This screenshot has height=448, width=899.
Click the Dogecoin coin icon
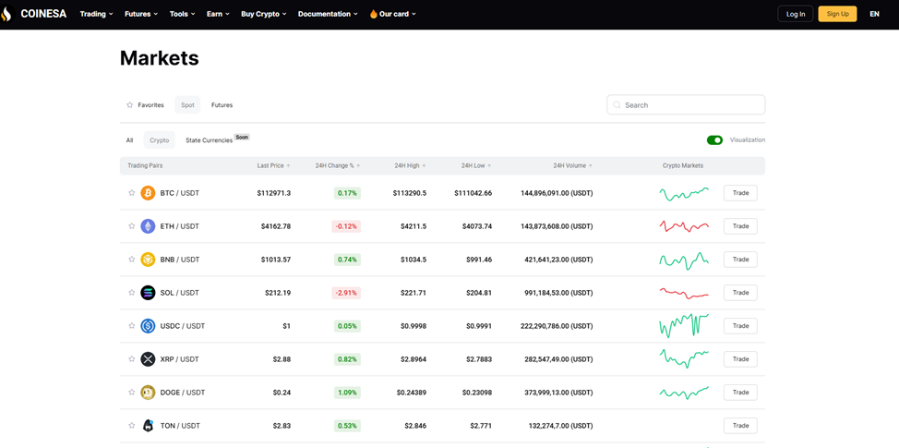[148, 393]
